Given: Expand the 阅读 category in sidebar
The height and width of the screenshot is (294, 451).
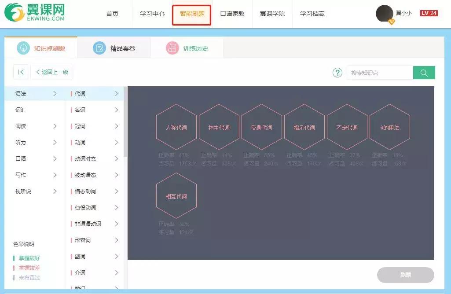Looking at the screenshot, I should [55, 126].
